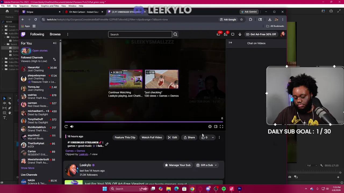The image size is (344, 193).
Task: Open the three-dot more options beside the like button
Action: pos(219,138)
